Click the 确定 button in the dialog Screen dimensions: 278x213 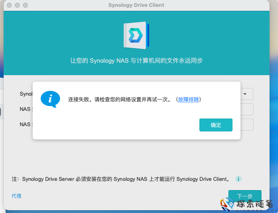pos(216,125)
